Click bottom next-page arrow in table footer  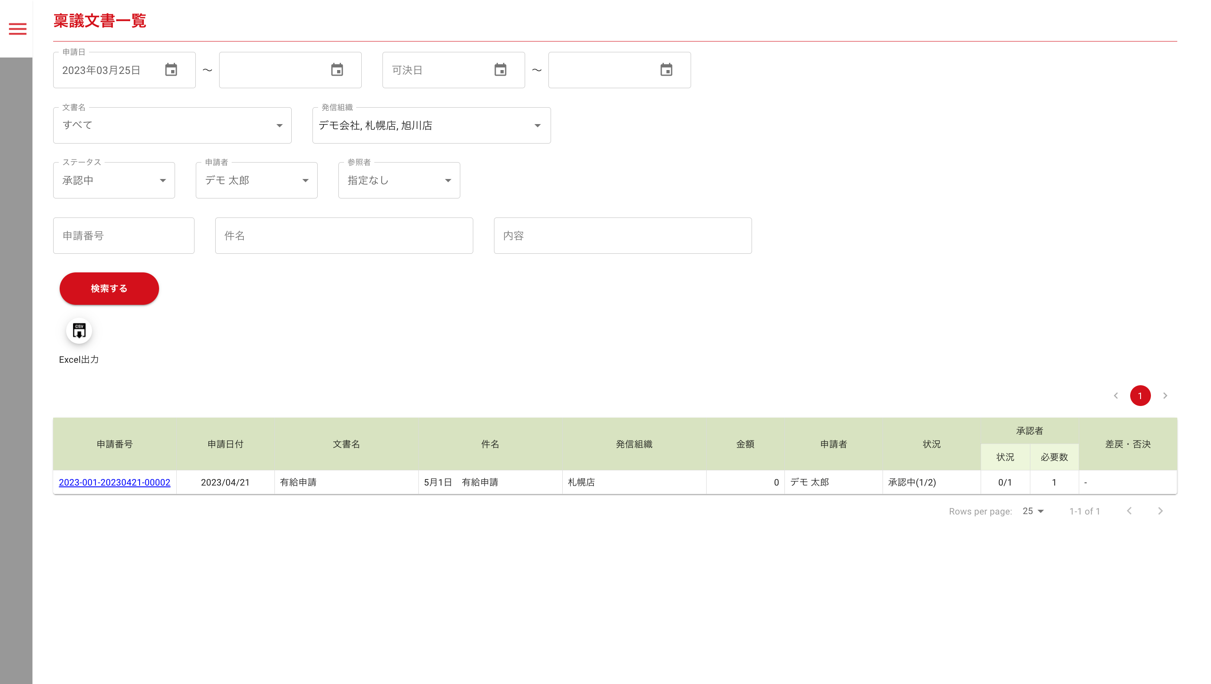click(1160, 511)
